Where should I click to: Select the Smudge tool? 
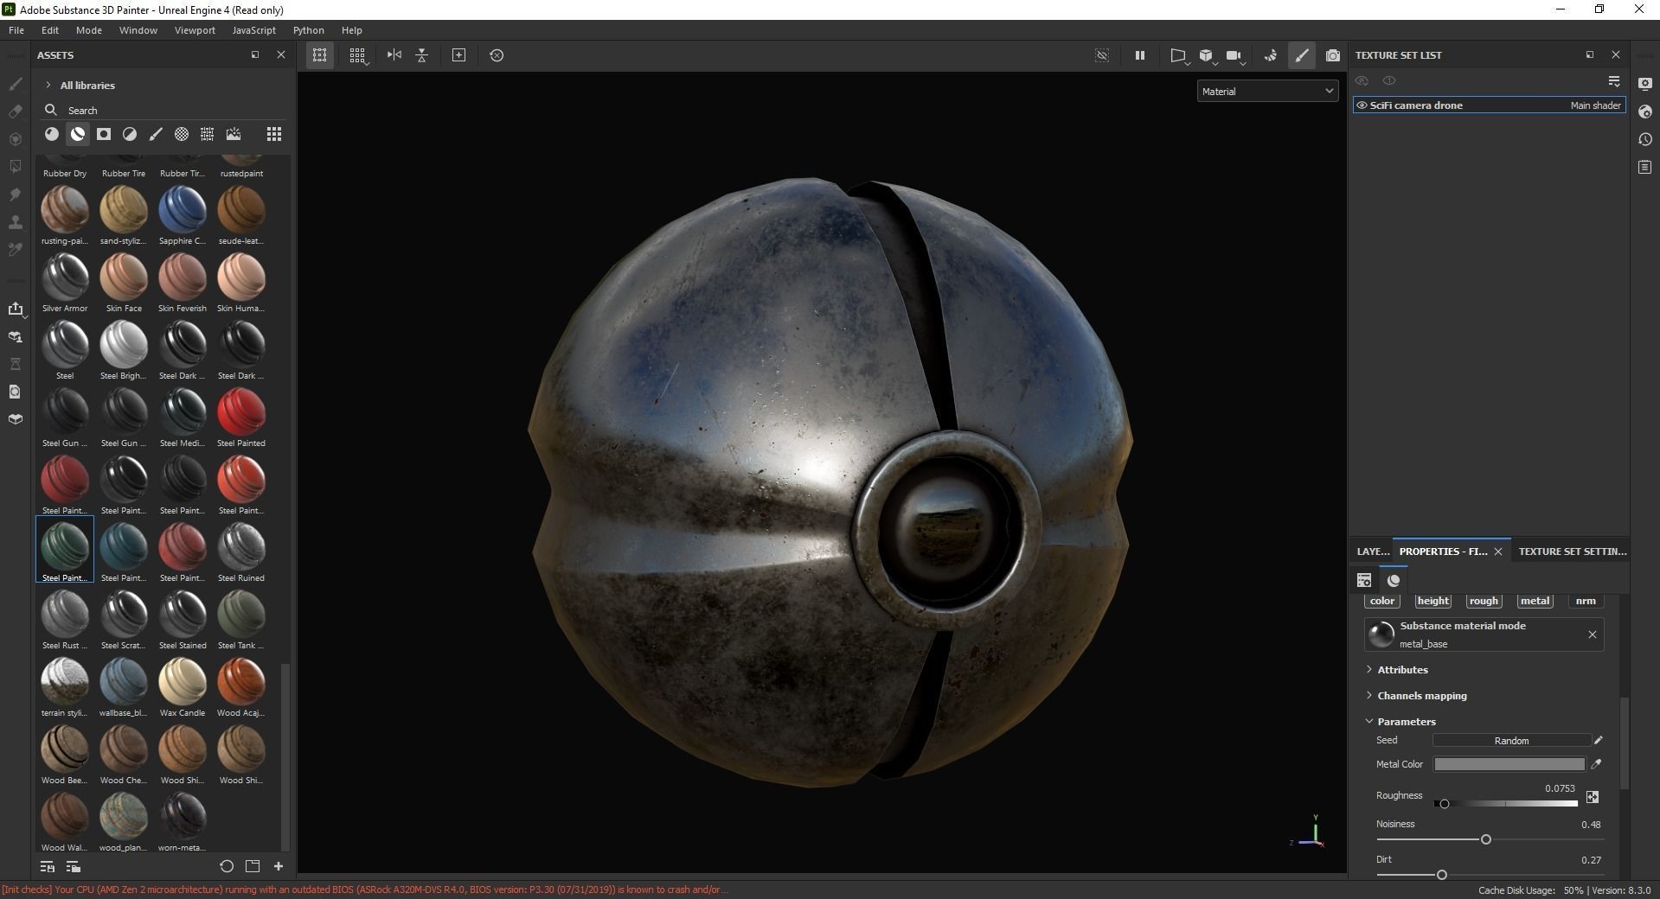click(x=15, y=194)
